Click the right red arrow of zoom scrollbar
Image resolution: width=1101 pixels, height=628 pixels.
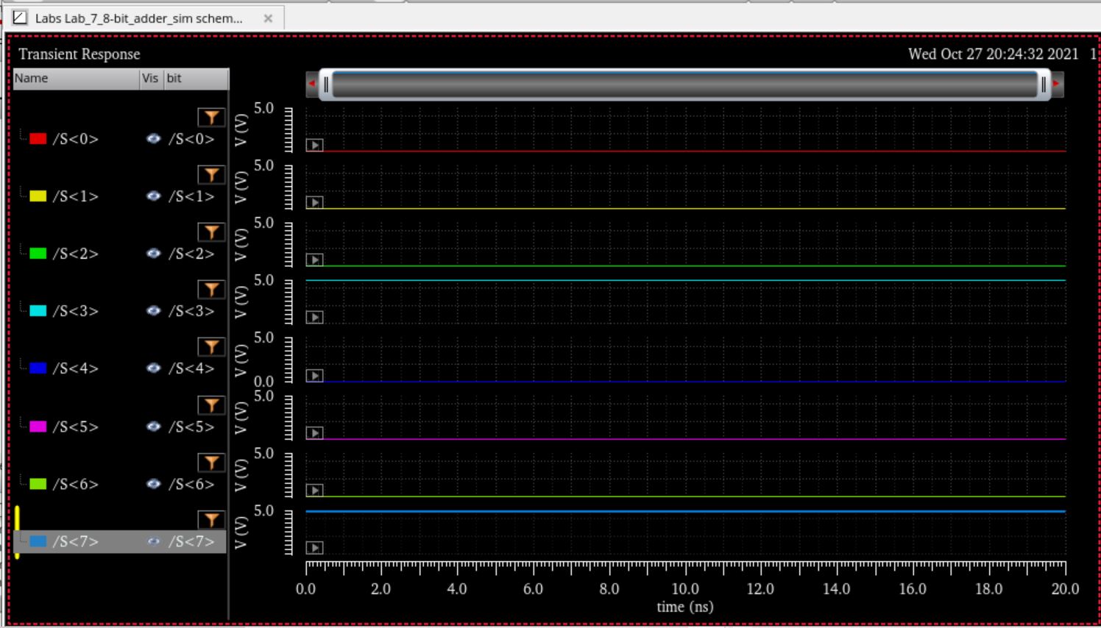(1057, 84)
